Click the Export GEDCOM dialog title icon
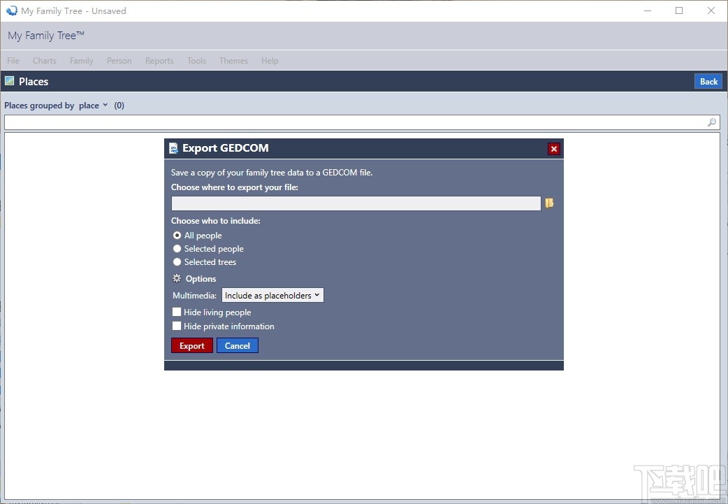 tap(173, 148)
